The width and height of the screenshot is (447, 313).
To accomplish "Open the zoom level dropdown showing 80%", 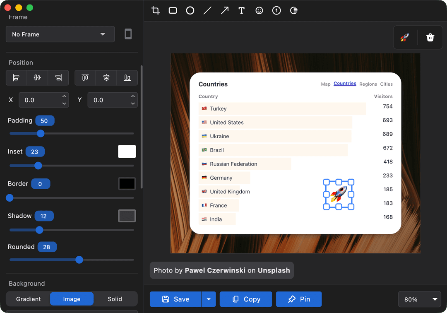I will tap(419, 299).
